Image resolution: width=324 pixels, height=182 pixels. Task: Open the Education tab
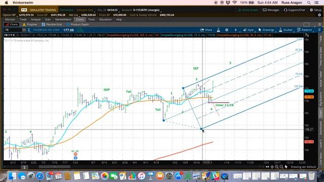pyautogui.click(x=105, y=19)
